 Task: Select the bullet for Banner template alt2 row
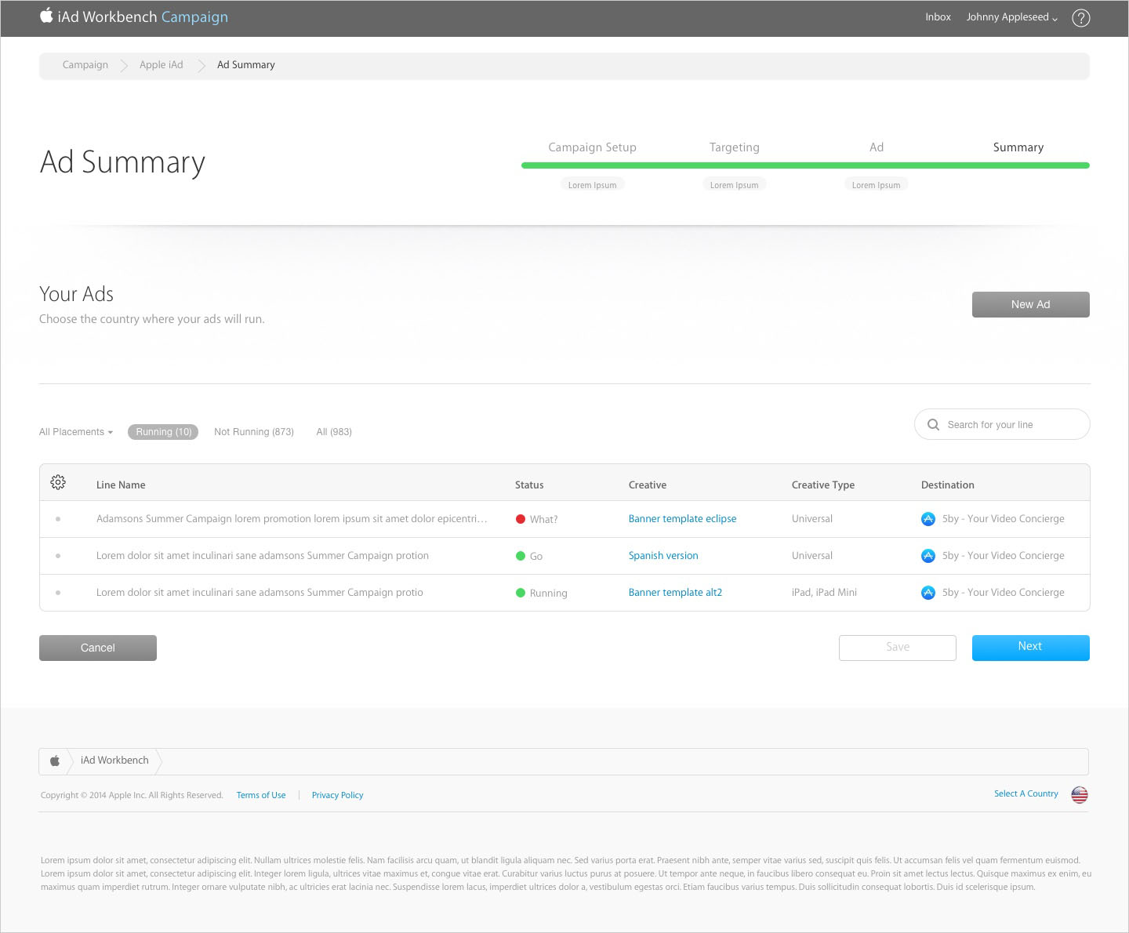58,593
